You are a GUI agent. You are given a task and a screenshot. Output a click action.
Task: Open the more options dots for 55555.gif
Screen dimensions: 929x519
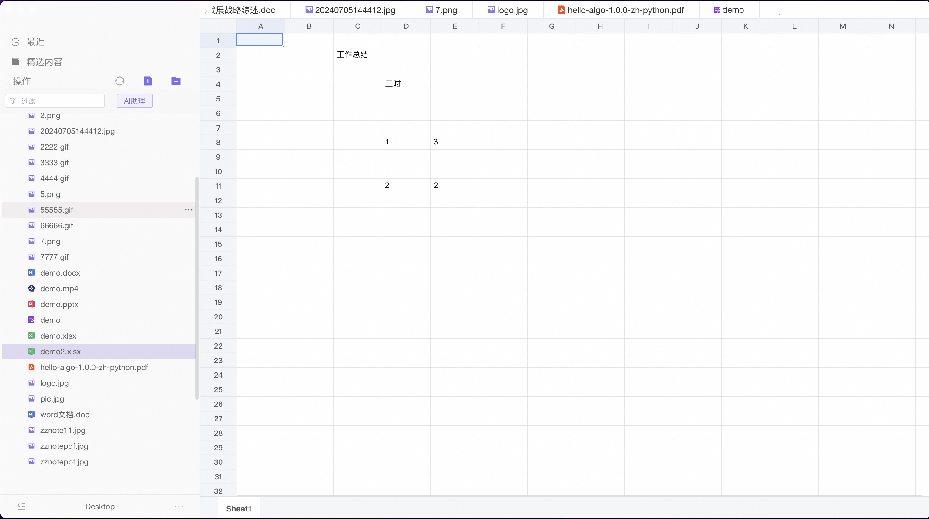click(189, 210)
